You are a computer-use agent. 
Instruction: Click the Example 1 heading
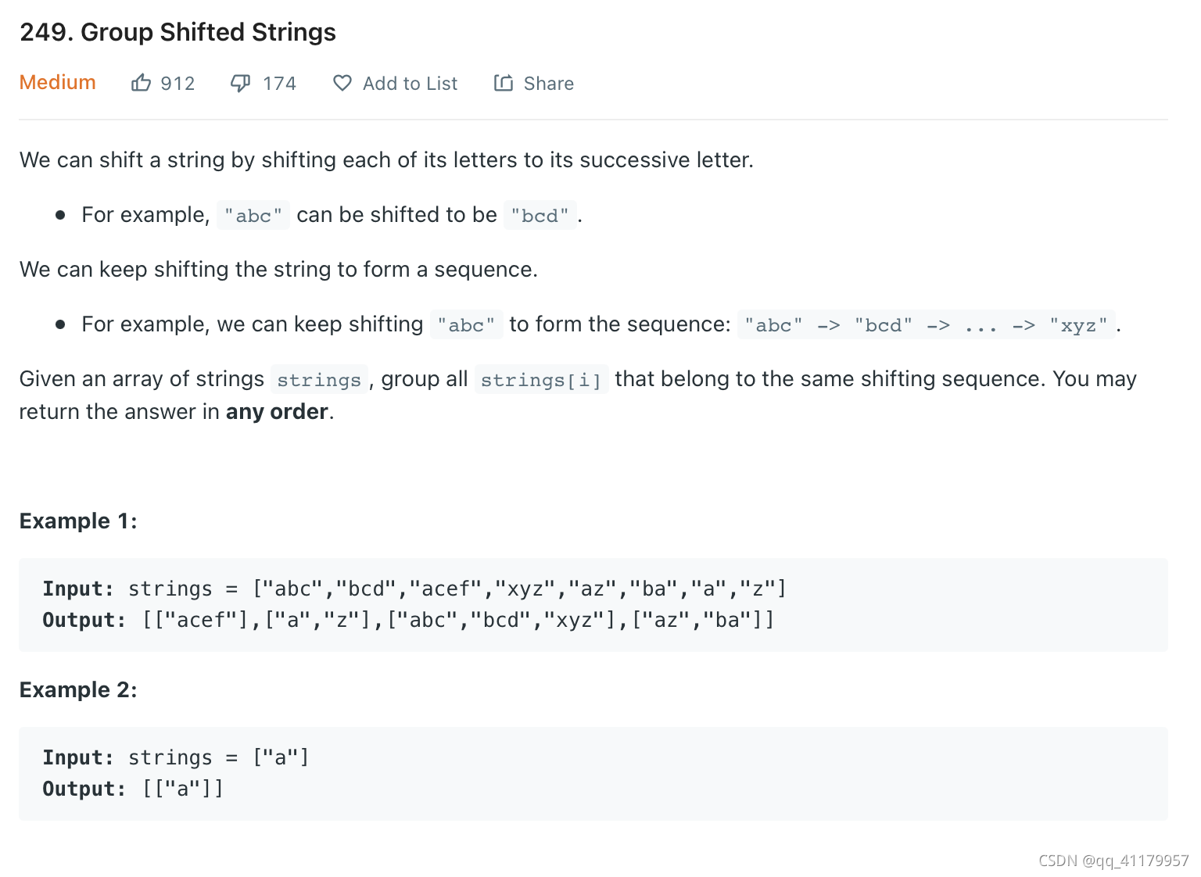point(78,521)
